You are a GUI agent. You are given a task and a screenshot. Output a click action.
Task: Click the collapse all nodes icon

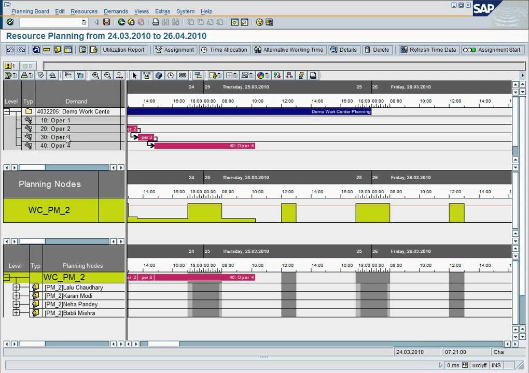tap(52, 76)
